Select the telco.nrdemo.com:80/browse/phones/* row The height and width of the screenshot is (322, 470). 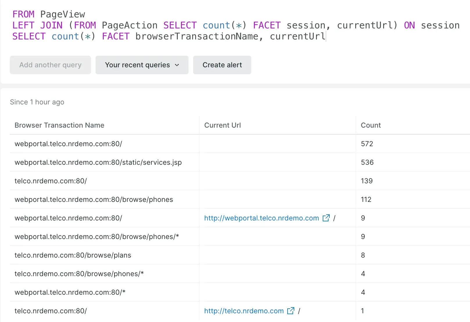point(79,274)
